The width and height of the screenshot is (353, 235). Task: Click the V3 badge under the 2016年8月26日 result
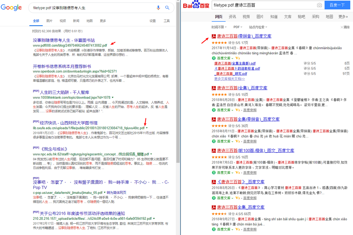(x=238, y=198)
